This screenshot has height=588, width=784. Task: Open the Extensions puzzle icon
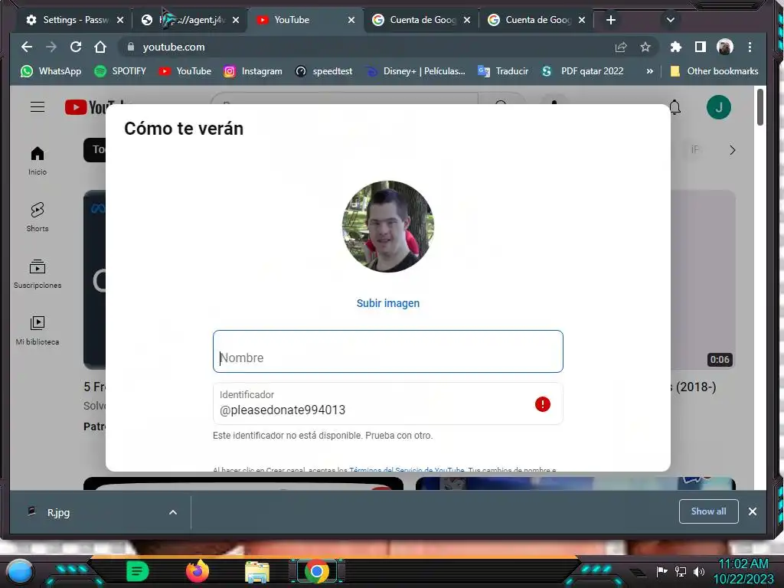675,47
